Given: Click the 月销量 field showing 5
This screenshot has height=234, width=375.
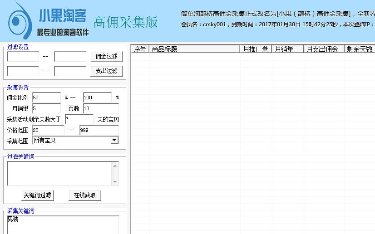Looking at the screenshot, I should (x=47, y=108).
